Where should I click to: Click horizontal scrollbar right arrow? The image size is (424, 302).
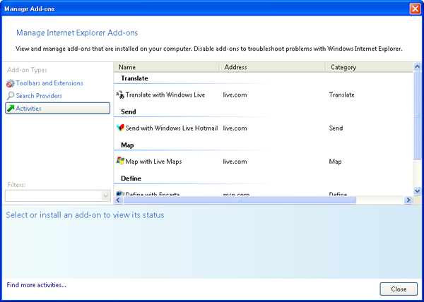(408, 200)
